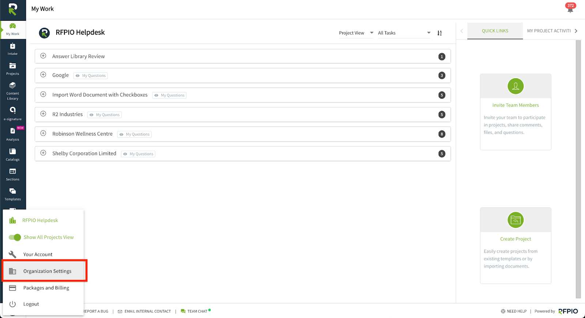The image size is (585, 318).
Task: Toggle My Questions on R2 Industries row
Action: click(104, 115)
